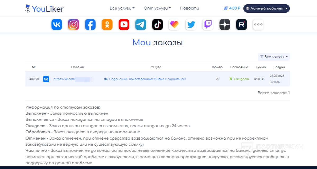The height and width of the screenshot is (169, 317).
Task: Click the Услуга column header
Action: click(x=156, y=67)
